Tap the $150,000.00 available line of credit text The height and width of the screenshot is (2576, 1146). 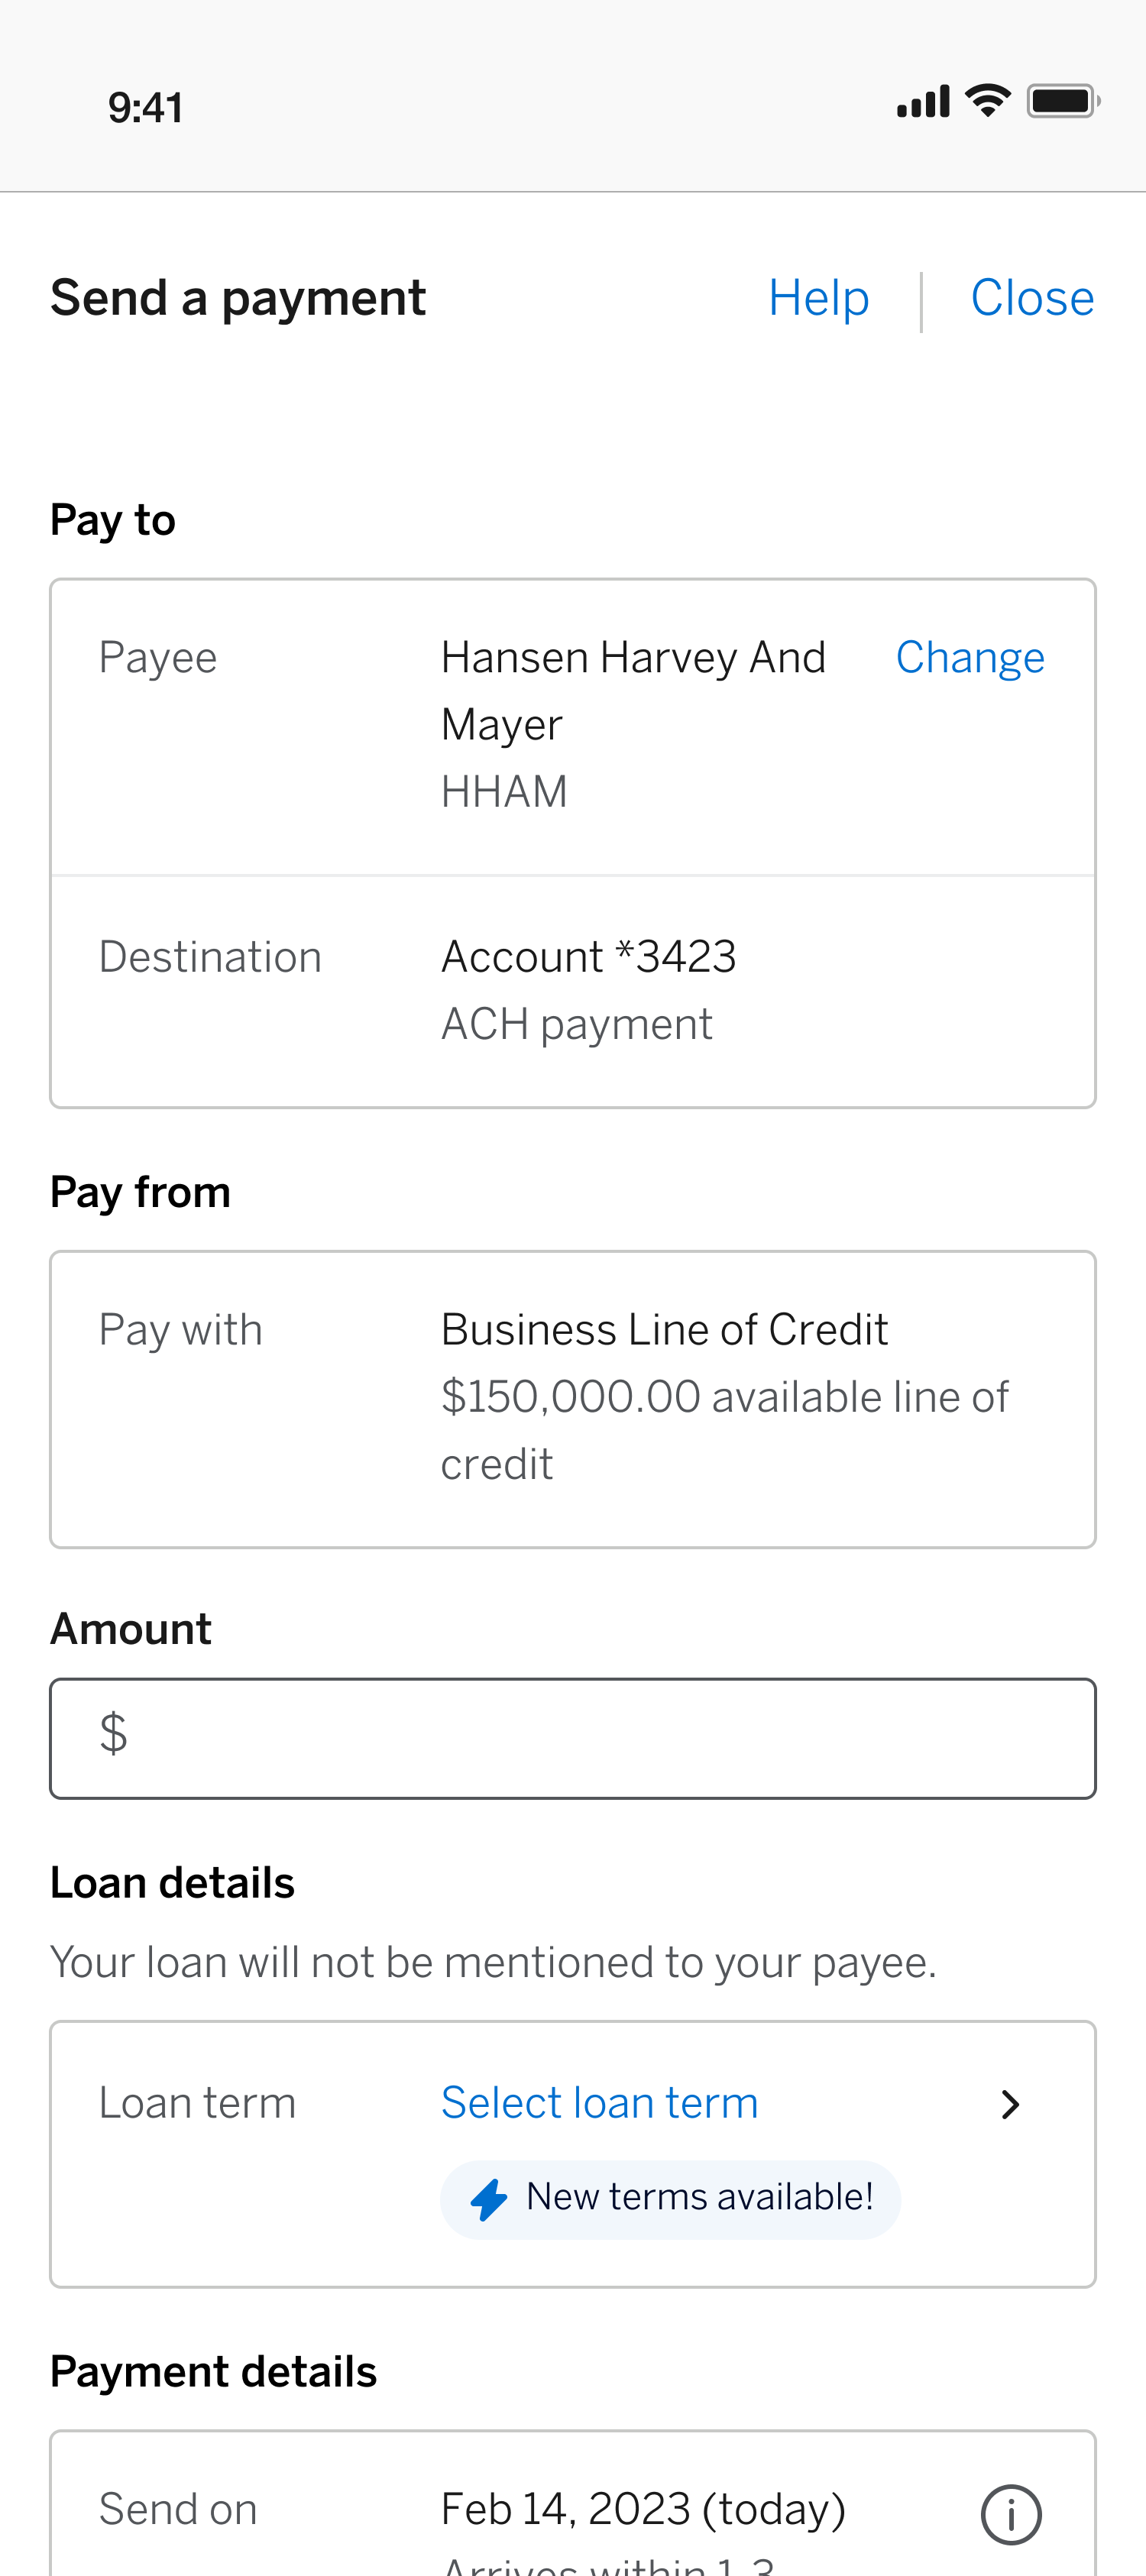pos(724,1430)
